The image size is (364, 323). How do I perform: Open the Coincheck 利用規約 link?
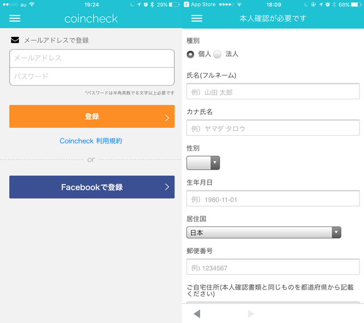tap(91, 141)
